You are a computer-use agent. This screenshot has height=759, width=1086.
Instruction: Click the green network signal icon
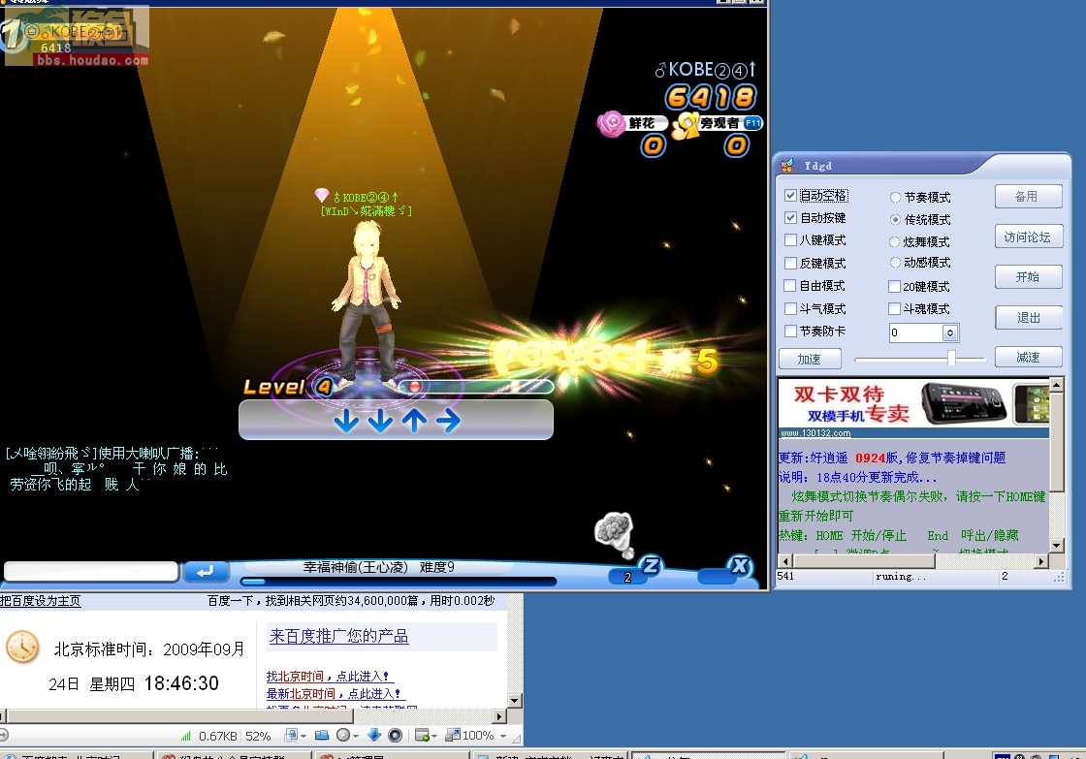click(x=185, y=736)
